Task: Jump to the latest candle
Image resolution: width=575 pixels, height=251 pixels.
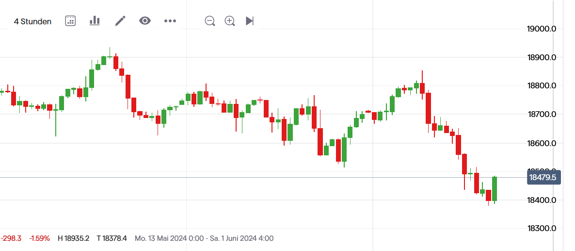Action: (x=250, y=21)
